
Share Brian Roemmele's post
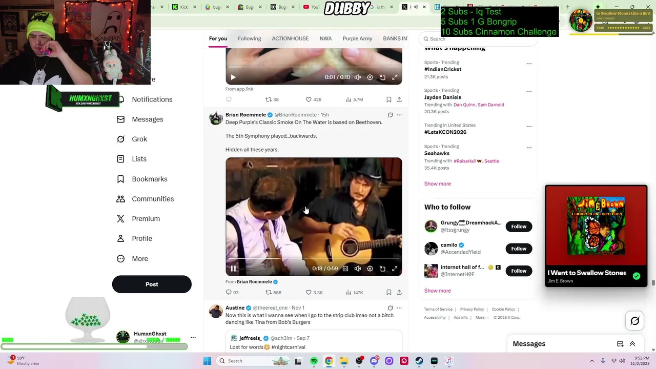399,293
